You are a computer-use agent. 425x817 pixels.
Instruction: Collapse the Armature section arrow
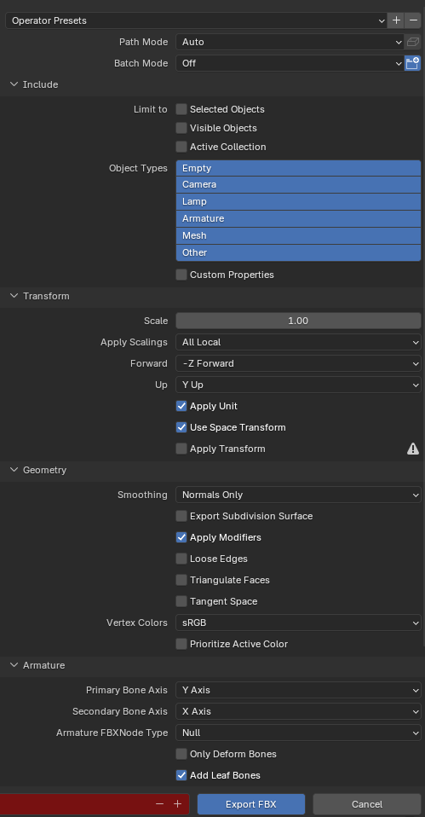tap(14, 665)
